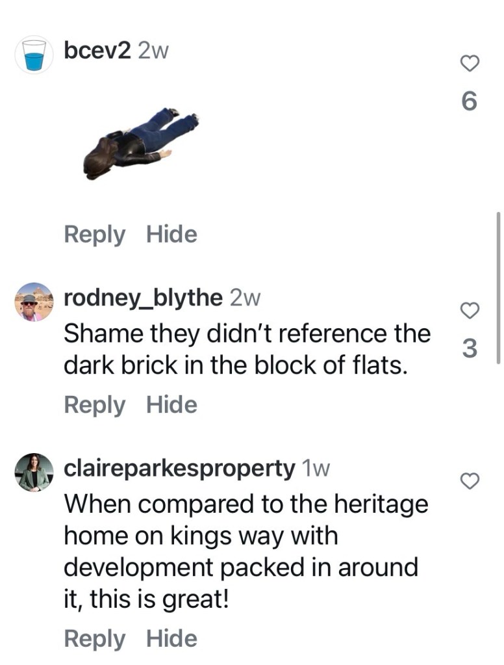The width and height of the screenshot is (504, 665).
Task: Reply to bcev2's comment
Action: tap(95, 235)
